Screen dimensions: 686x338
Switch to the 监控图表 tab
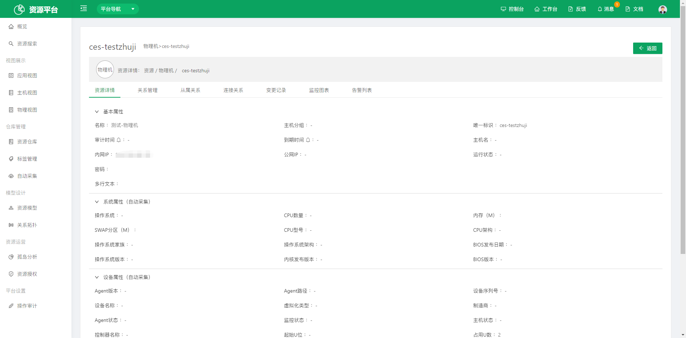(x=319, y=90)
